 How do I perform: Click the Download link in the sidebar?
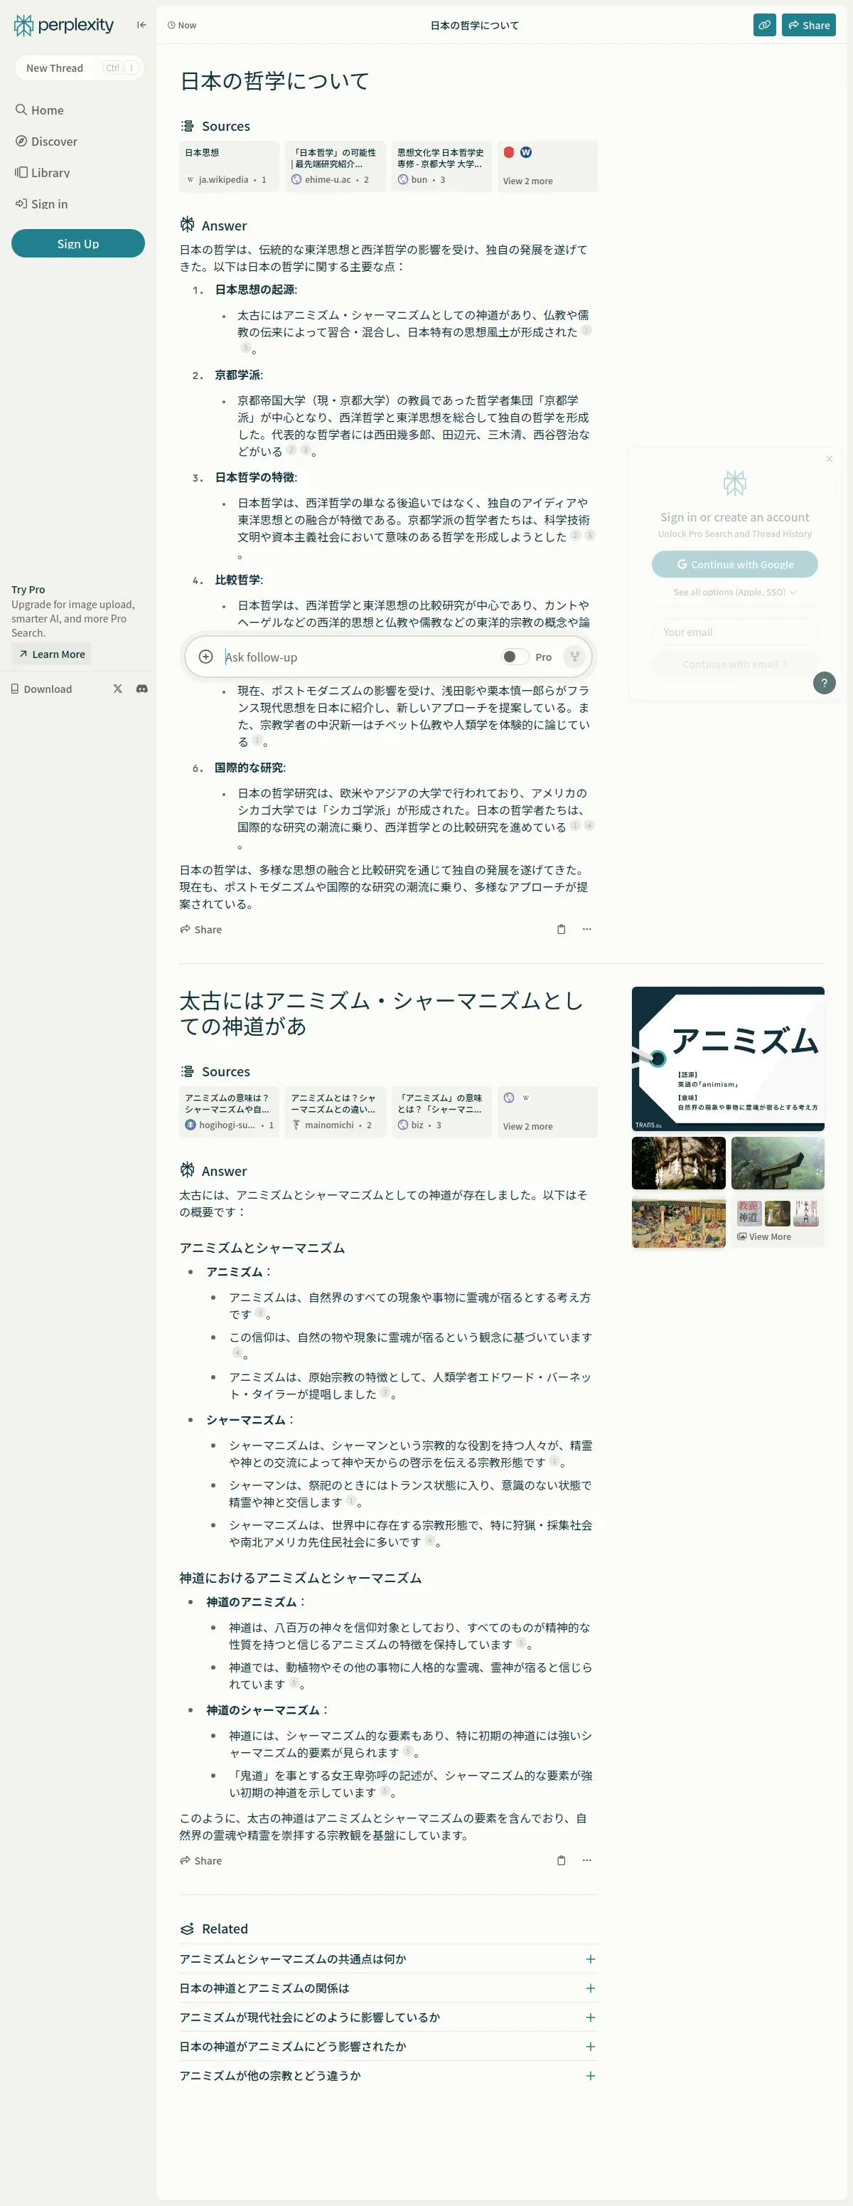point(41,689)
